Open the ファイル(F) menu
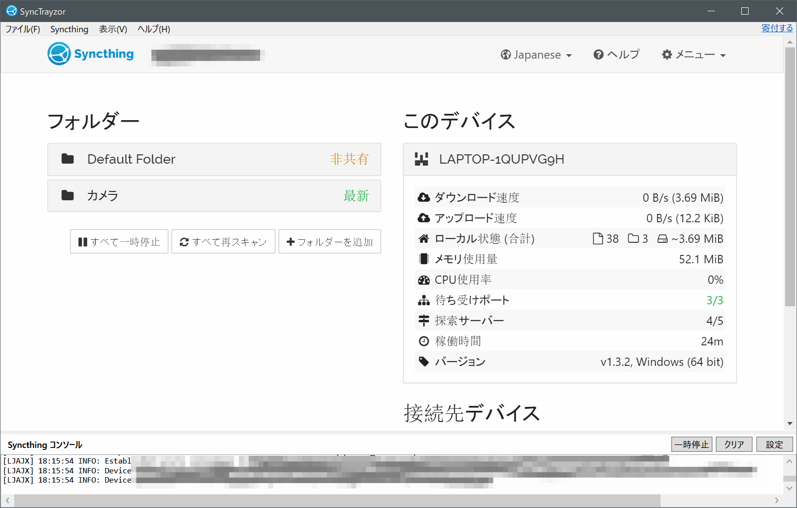 [22, 29]
